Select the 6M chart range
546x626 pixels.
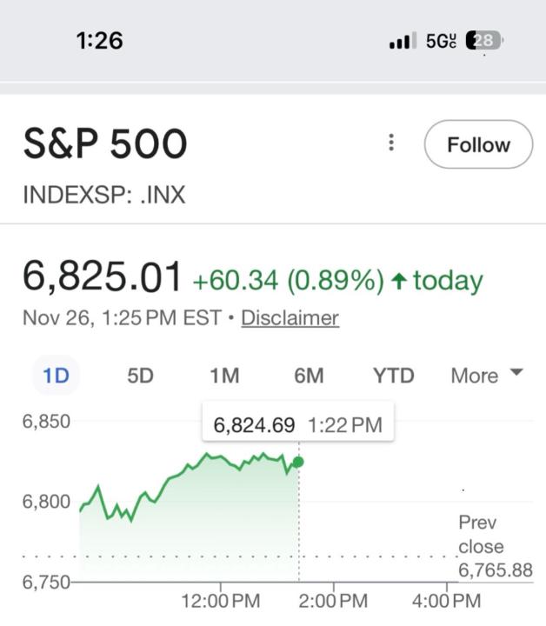[309, 376]
